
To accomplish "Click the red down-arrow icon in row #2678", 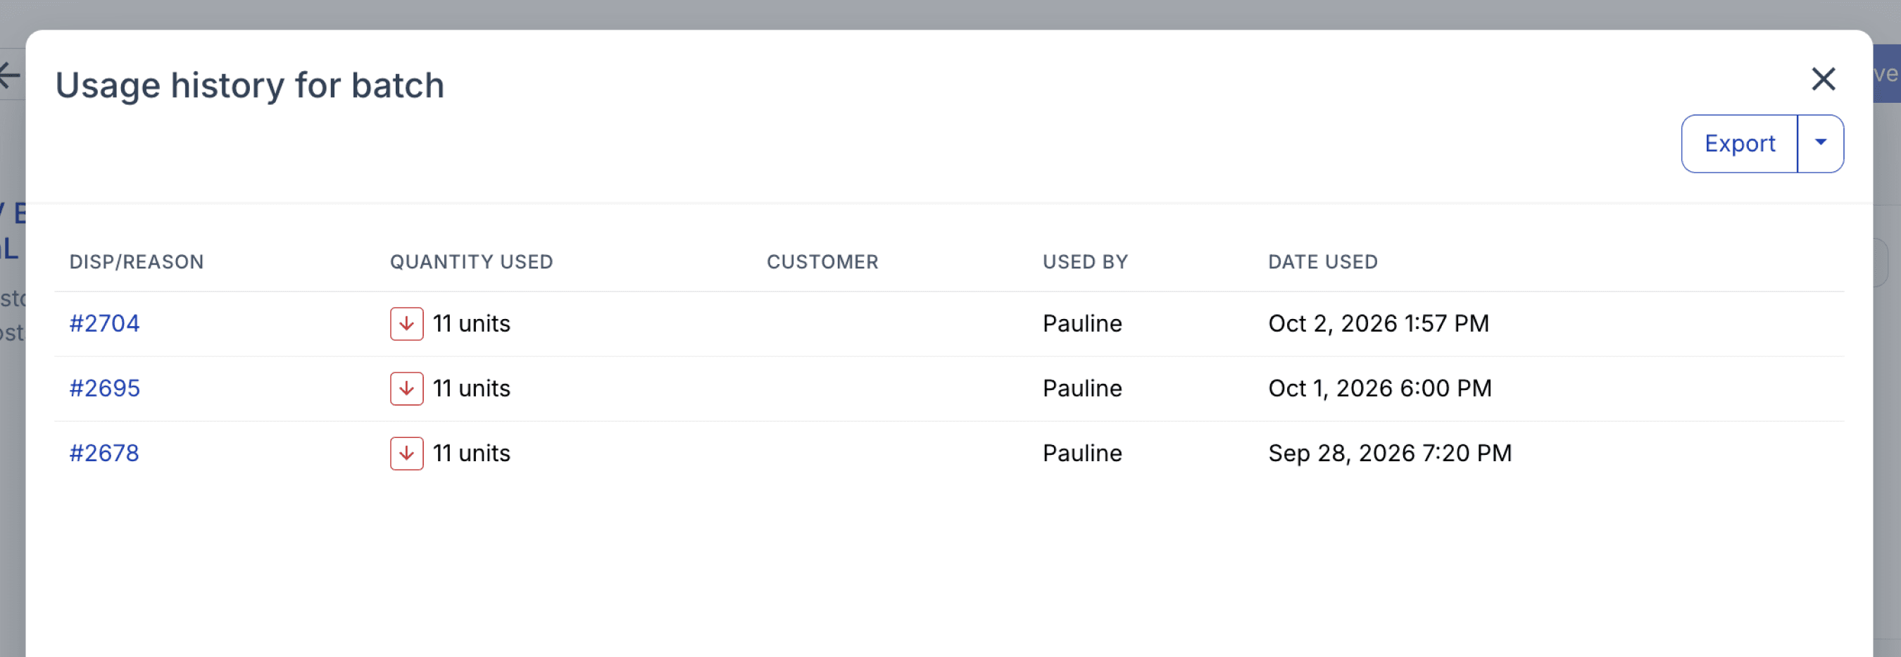I will click(x=407, y=454).
